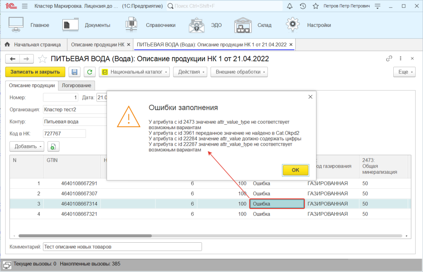Copy link with the chain icon
This screenshot has height=272, width=423.
pyautogui.click(x=389, y=59)
